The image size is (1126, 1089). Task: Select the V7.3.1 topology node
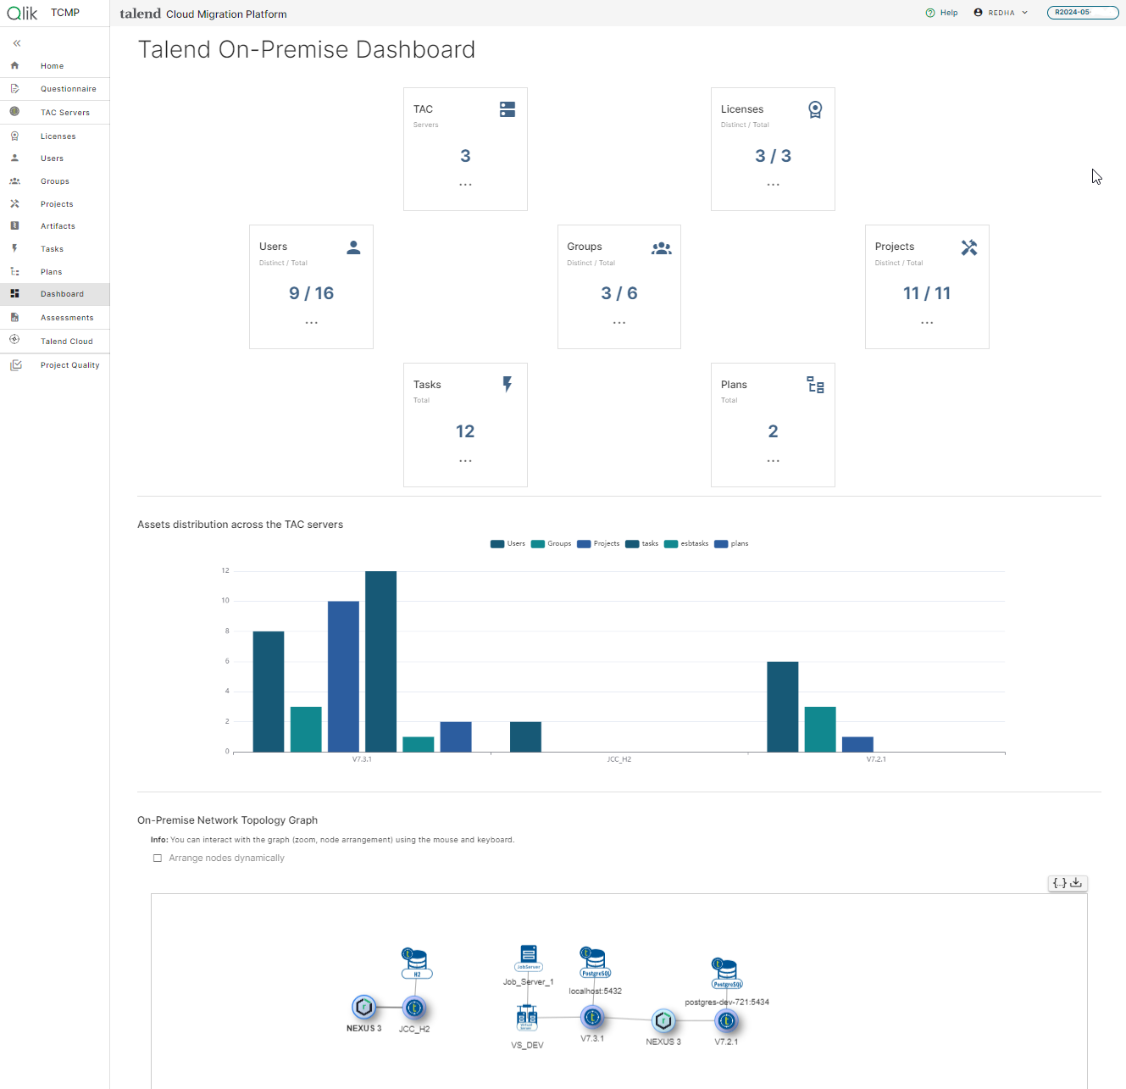coord(592,1017)
